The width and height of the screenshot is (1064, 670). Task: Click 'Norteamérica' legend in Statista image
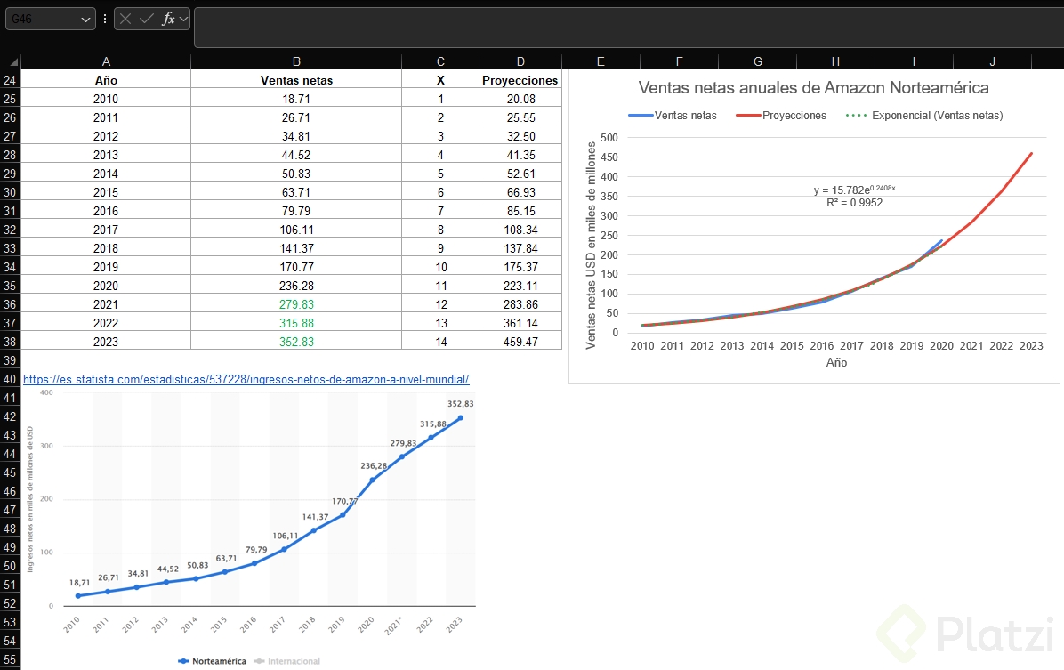212,661
